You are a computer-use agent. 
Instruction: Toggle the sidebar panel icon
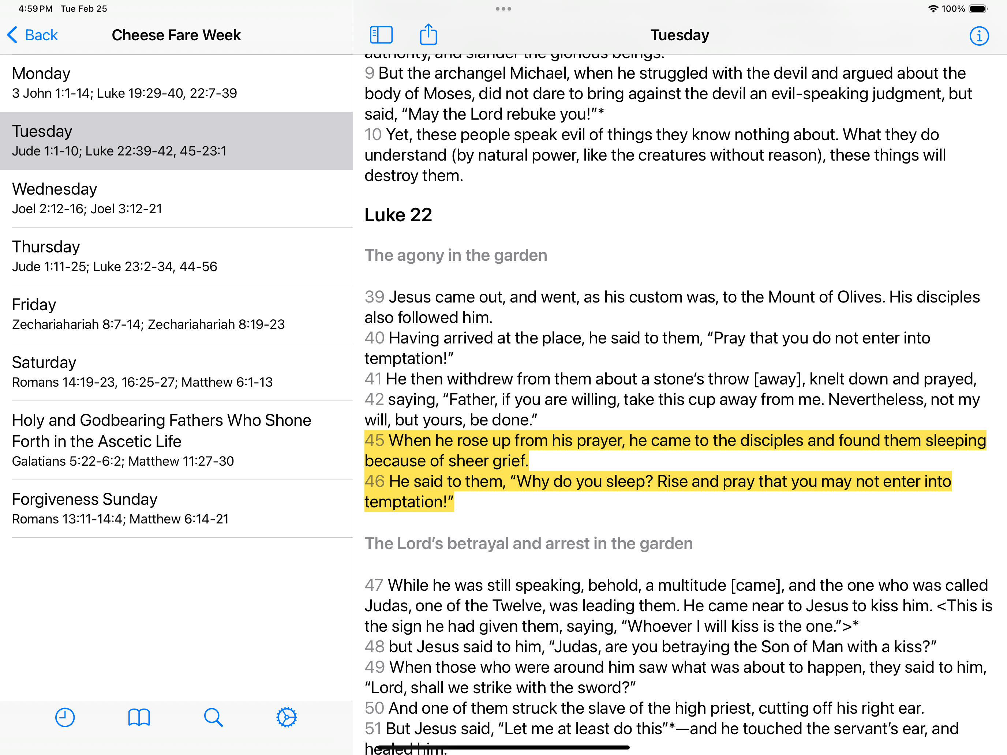coord(381,35)
